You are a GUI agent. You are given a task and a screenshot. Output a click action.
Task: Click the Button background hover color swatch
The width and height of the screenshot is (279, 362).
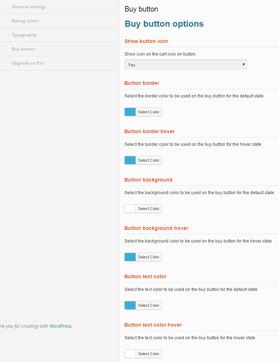click(130, 257)
